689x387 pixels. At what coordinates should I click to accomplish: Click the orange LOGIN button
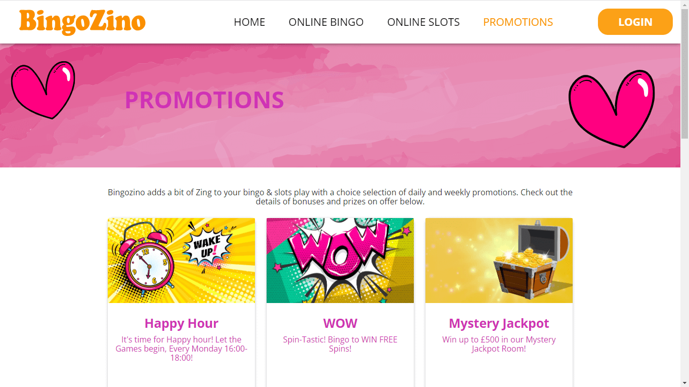point(635,22)
